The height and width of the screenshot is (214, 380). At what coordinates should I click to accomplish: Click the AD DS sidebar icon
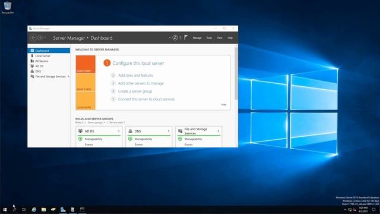coord(32,66)
